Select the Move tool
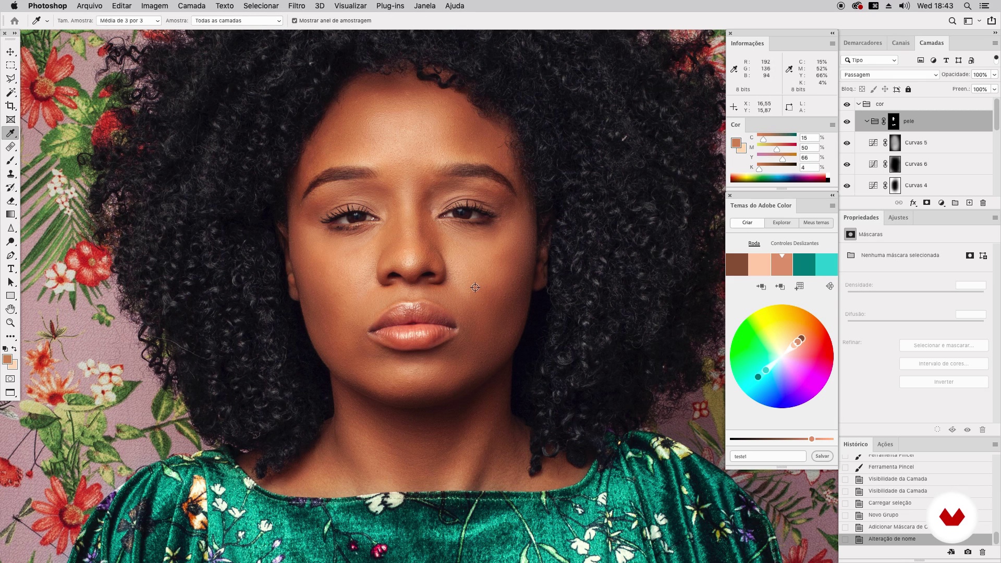This screenshot has height=563, width=1001. pos(10,52)
